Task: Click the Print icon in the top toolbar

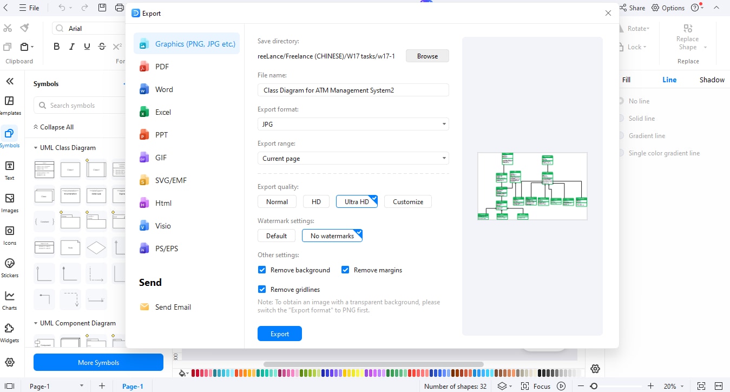Action: [x=120, y=8]
